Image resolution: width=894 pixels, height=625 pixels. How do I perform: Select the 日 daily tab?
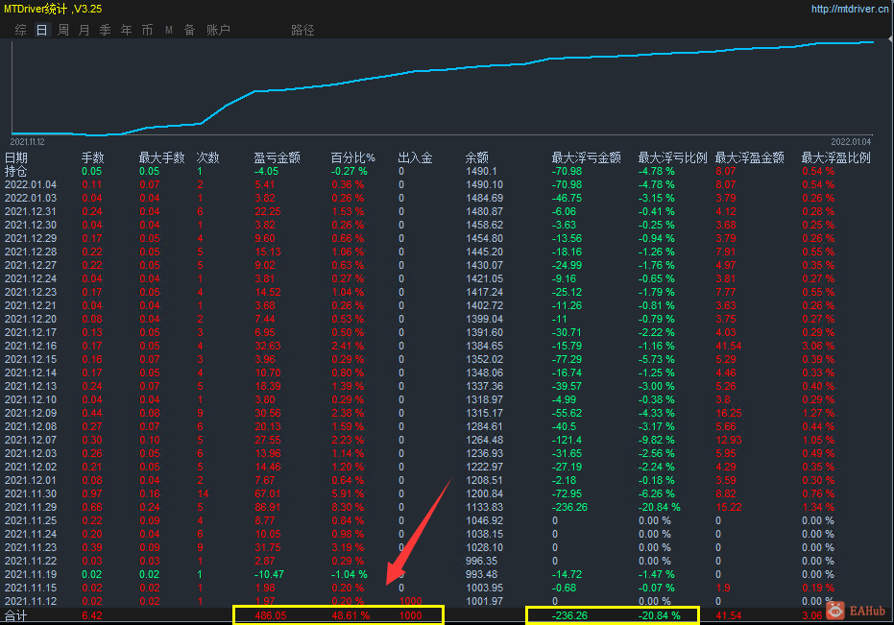[x=41, y=30]
